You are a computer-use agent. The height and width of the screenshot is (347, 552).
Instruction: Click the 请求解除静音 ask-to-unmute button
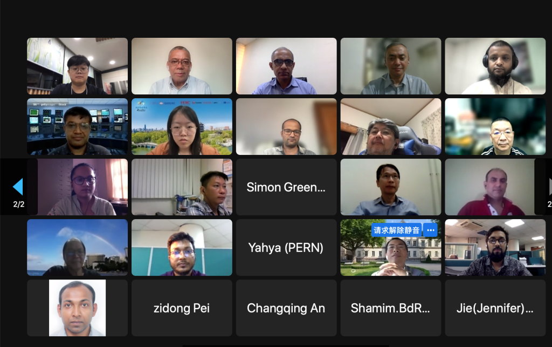[396, 230]
